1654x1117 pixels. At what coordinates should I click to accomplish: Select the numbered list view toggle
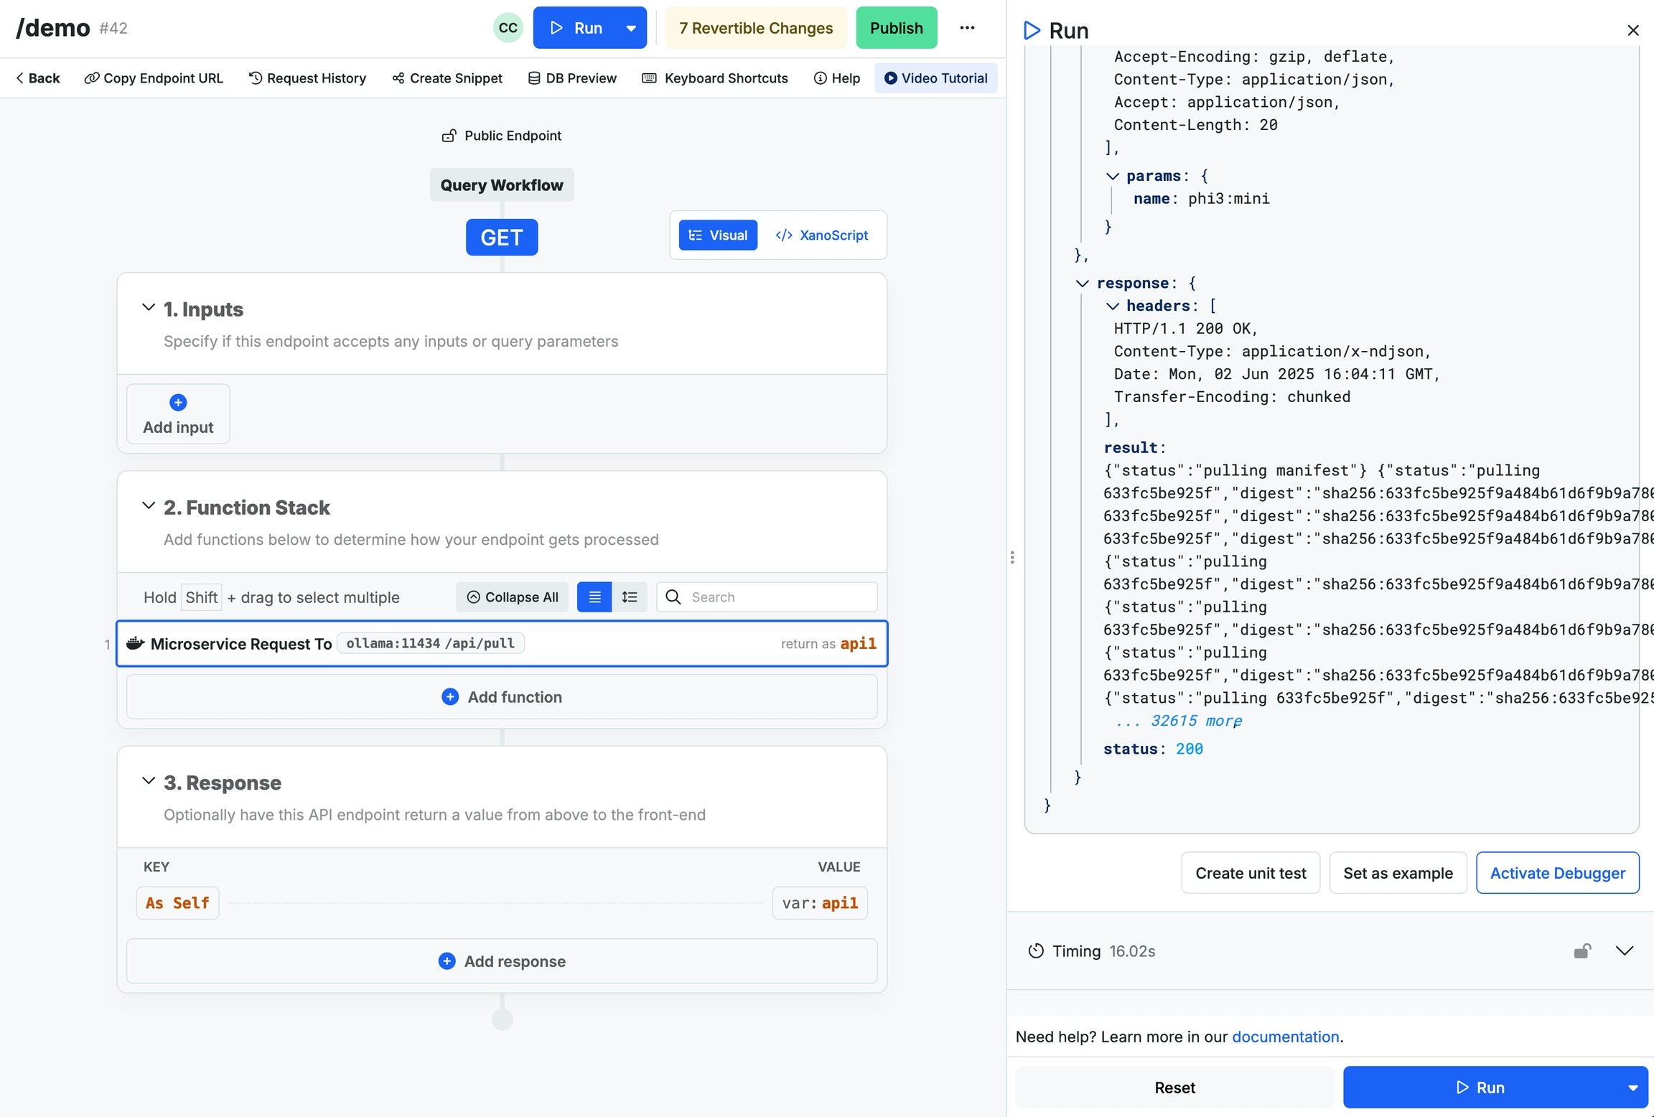pos(630,597)
